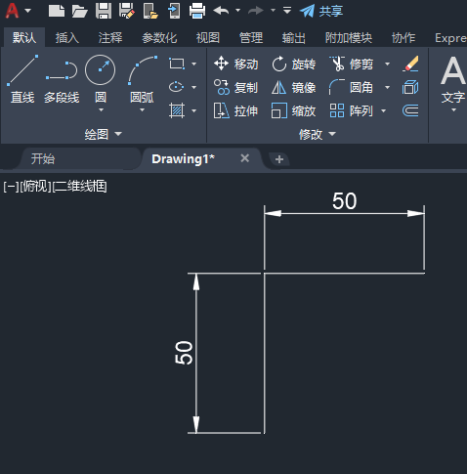467x474 pixels.
Task: Expand the redo history dropdown
Action: 273,11
